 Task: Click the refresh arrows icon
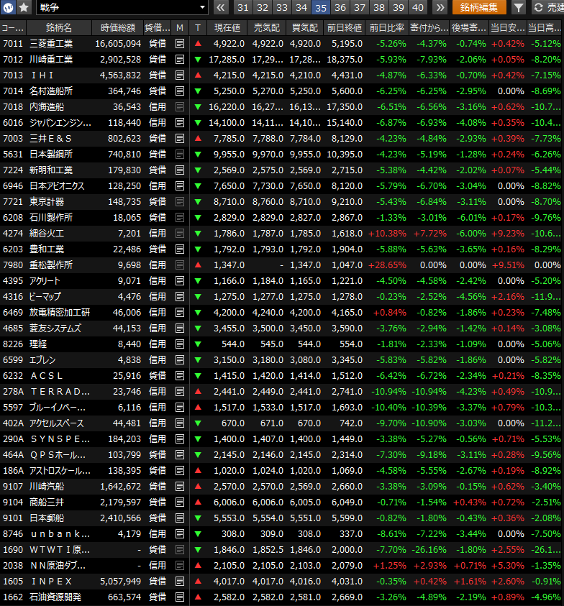tap(539, 8)
